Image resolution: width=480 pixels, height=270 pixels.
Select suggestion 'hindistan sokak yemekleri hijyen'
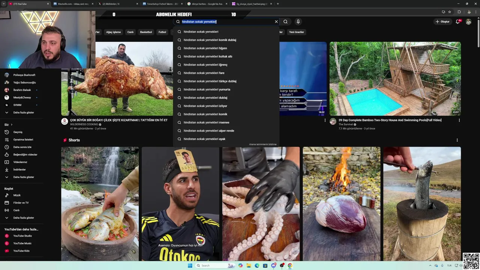pyautogui.click(x=226, y=48)
